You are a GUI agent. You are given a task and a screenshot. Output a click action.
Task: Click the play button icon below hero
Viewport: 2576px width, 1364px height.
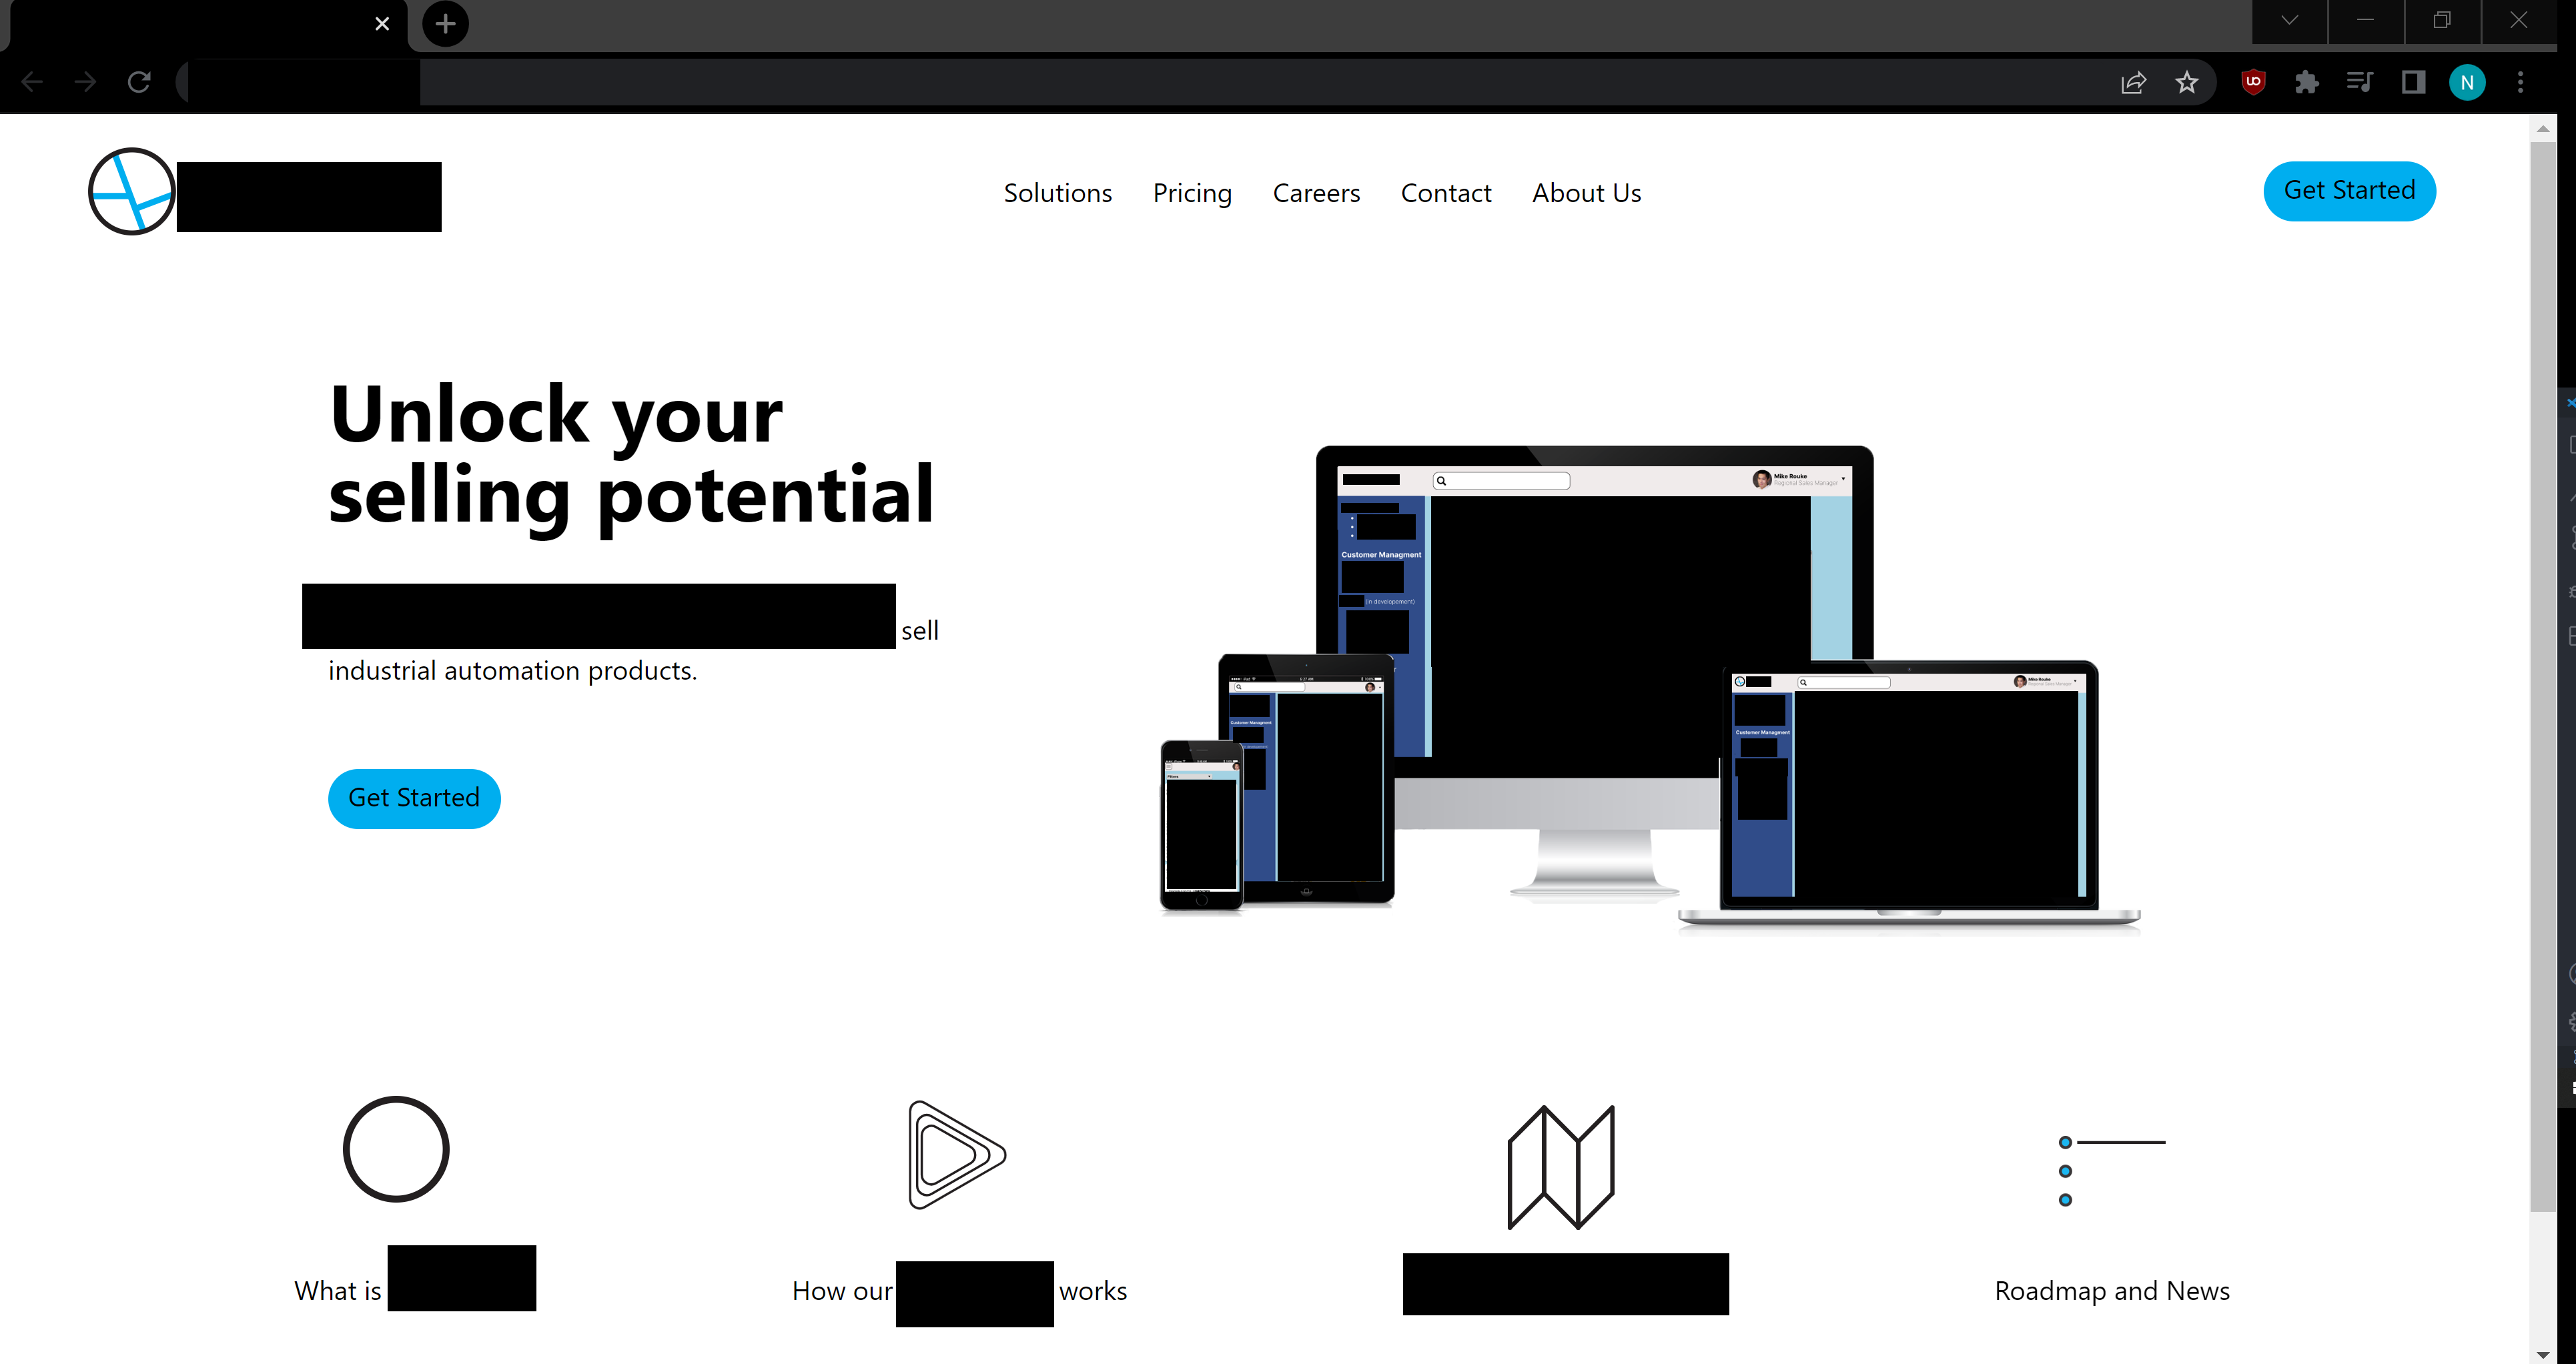click(954, 1157)
